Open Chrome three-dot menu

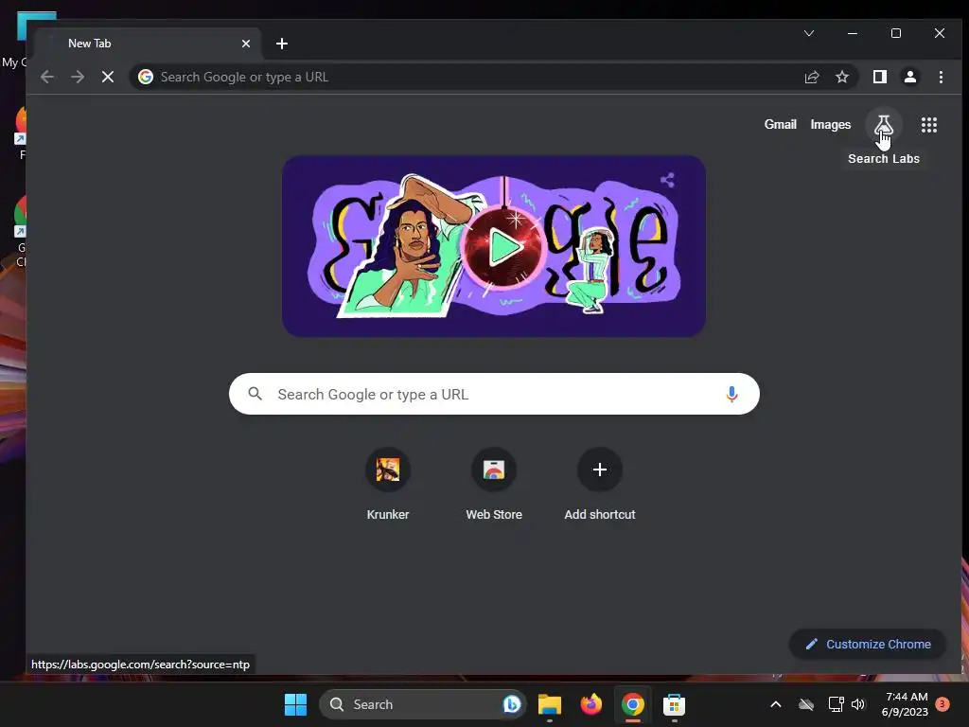coord(941,77)
